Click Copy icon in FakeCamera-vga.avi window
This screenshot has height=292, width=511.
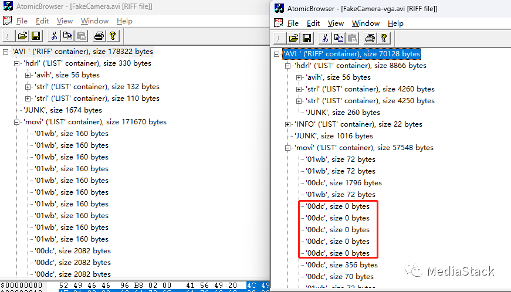(339, 38)
